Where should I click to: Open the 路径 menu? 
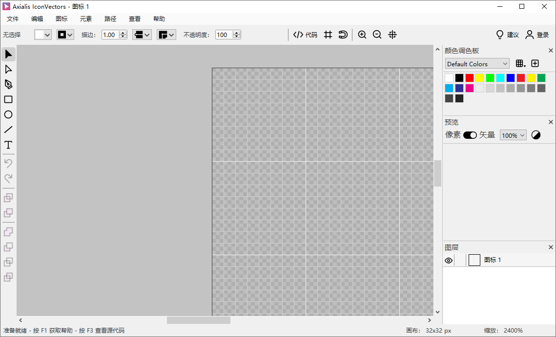click(x=110, y=19)
